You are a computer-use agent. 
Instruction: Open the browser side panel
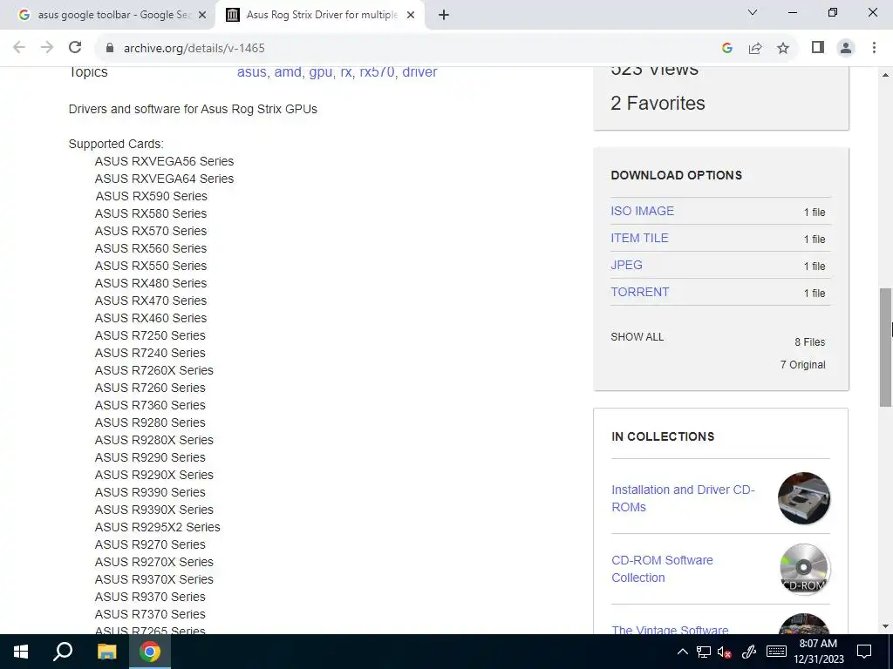tap(818, 48)
